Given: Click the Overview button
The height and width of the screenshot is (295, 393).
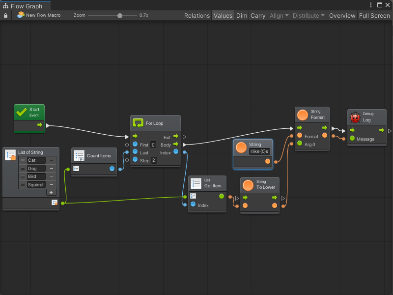Looking at the screenshot, I should click(x=342, y=15).
